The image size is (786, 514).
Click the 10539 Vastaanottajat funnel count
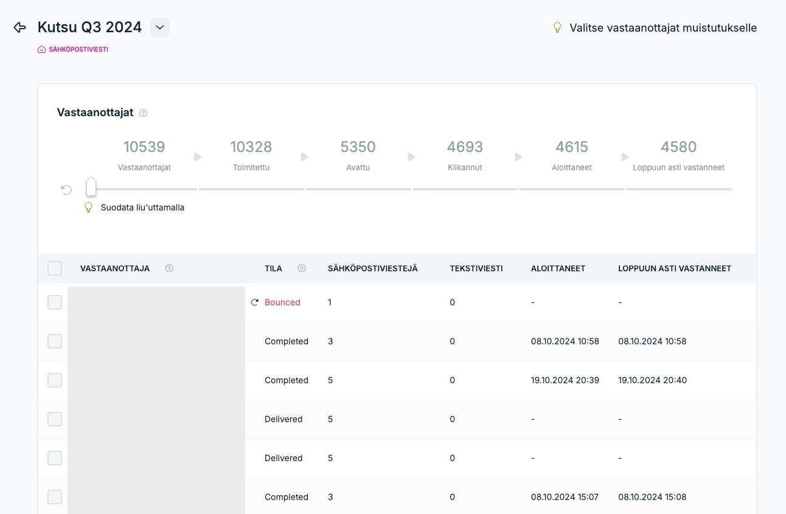pos(144,147)
